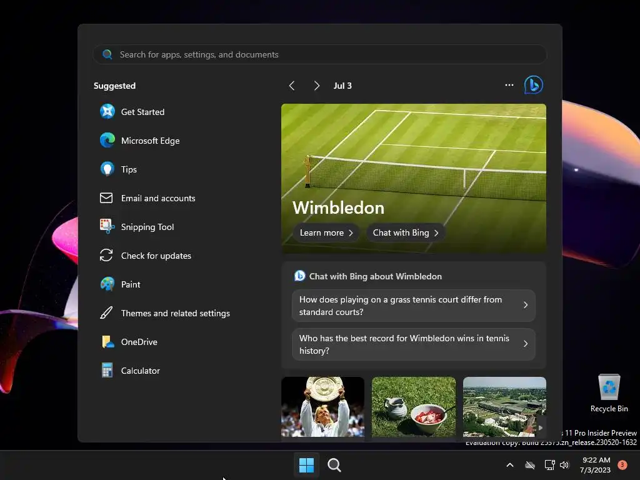Open the aerial Wimbledon grounds thumbnail
640x480 pixels.
pyautogui.click(x=504, y=406)
